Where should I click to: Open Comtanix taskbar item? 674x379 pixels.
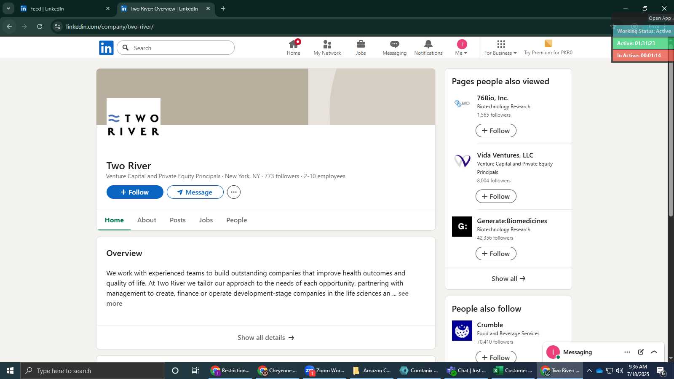tap(419, 371)
